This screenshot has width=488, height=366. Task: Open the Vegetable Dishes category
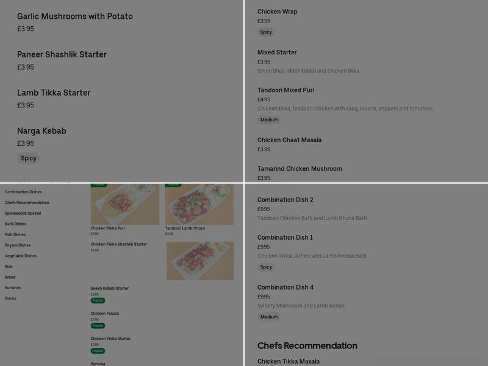(21, 256)
